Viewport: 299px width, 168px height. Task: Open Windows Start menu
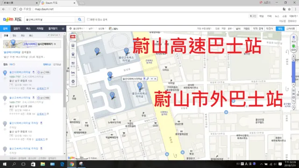(x=5, y=164)
